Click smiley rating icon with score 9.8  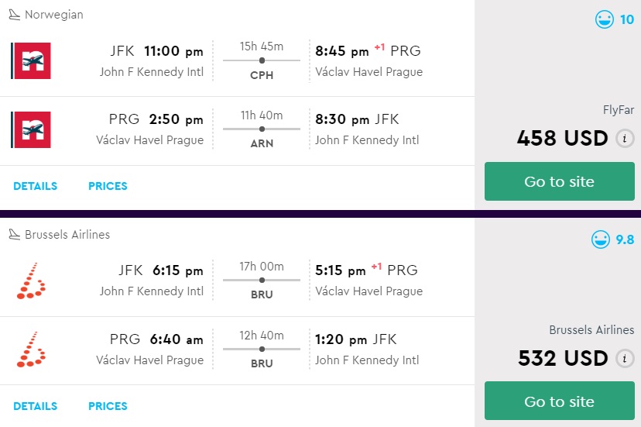pos(601,239)
